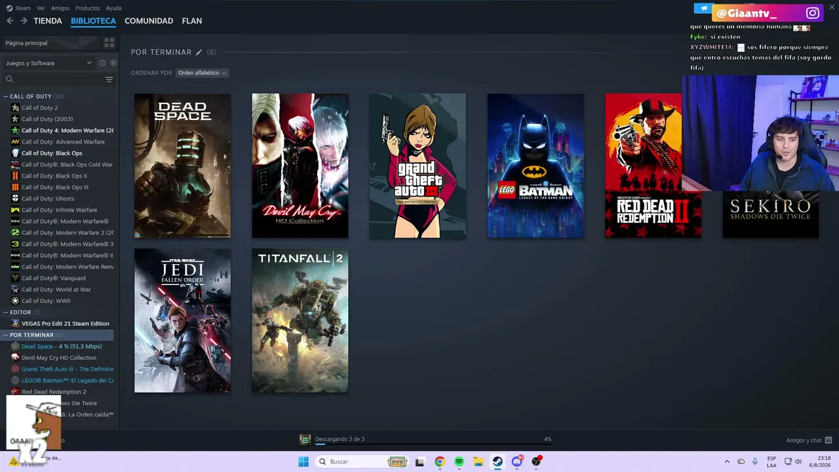The width and height of the screenshot is (839, 472).
Task: Open the Grand Theft Auto III cover
Action: (x=418, y=166)
